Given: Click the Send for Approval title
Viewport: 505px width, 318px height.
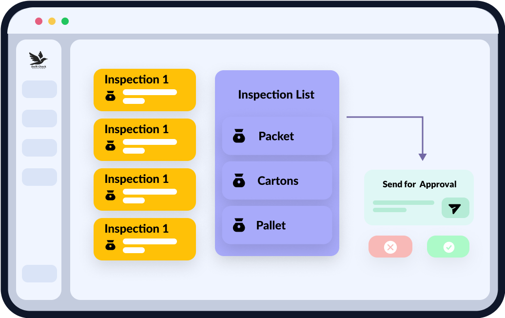Looking at the screenshot, I should point(419,184).
